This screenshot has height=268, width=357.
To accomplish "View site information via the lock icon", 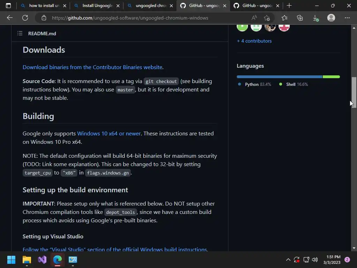I will (44, 18).
